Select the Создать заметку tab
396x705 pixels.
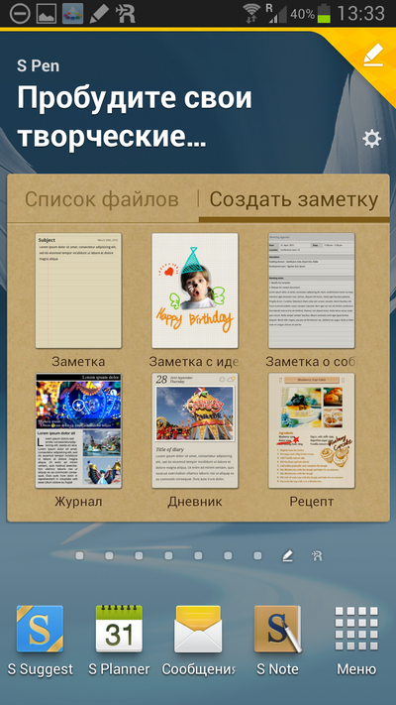294,199
